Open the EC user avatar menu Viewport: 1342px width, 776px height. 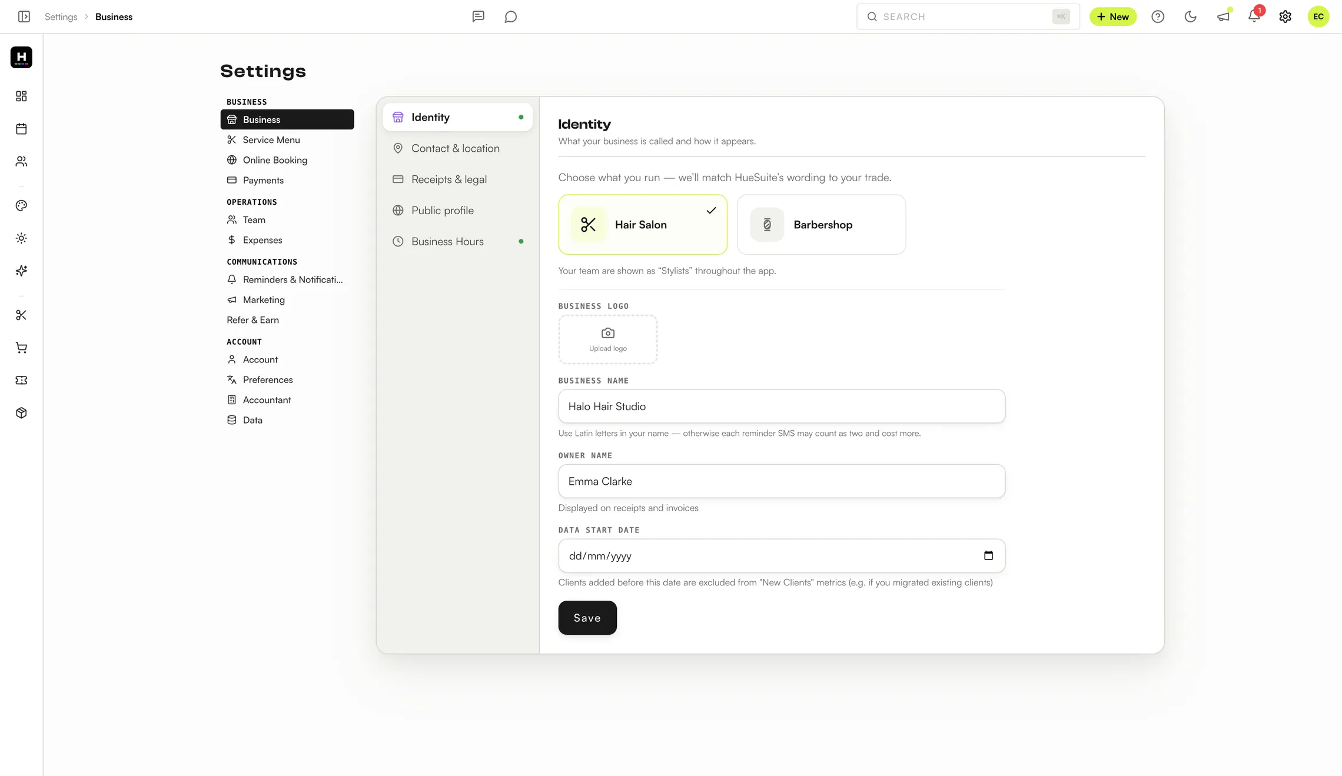pos(1318,16)
